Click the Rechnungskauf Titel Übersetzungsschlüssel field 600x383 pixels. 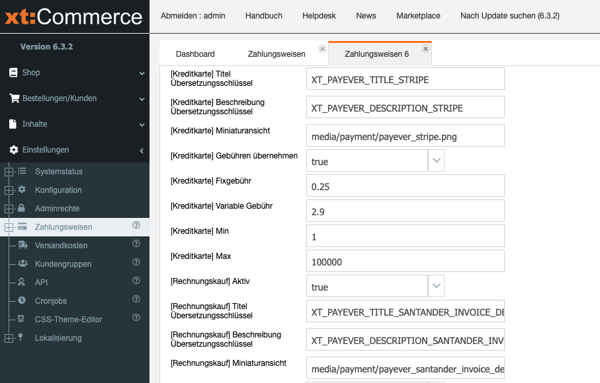coord(406,311)
